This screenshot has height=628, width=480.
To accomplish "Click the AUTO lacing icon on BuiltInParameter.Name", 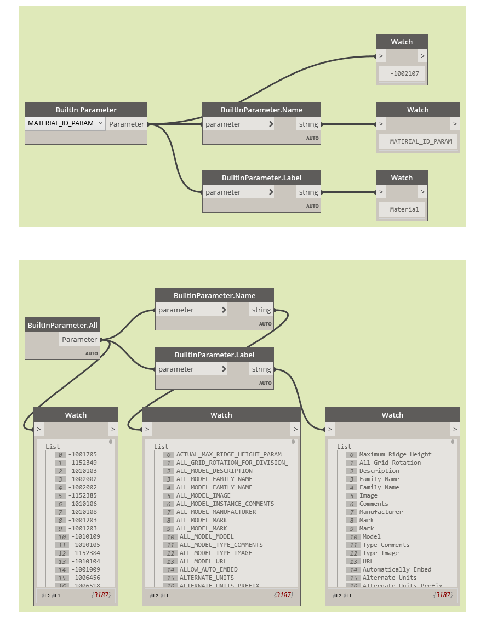I will point(311,138).
